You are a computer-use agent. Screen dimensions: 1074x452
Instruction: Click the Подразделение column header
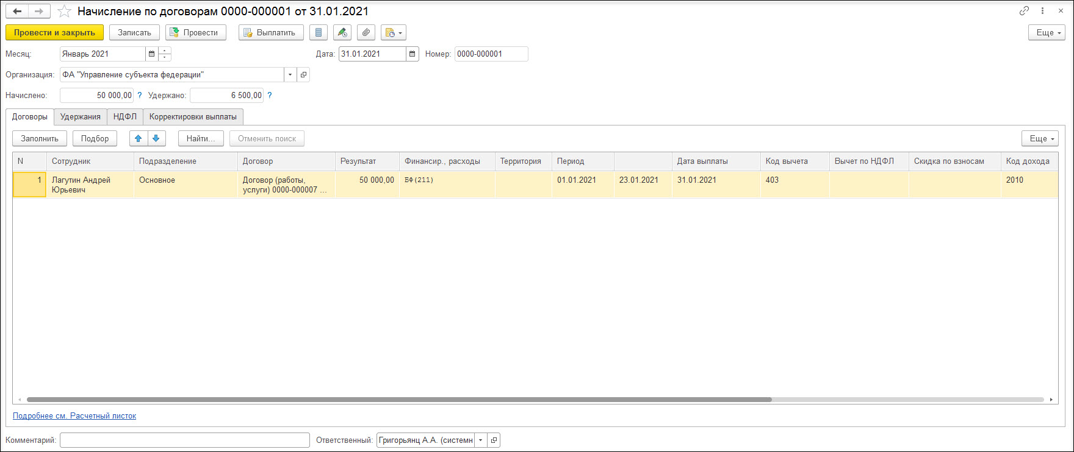click(186, 161)
